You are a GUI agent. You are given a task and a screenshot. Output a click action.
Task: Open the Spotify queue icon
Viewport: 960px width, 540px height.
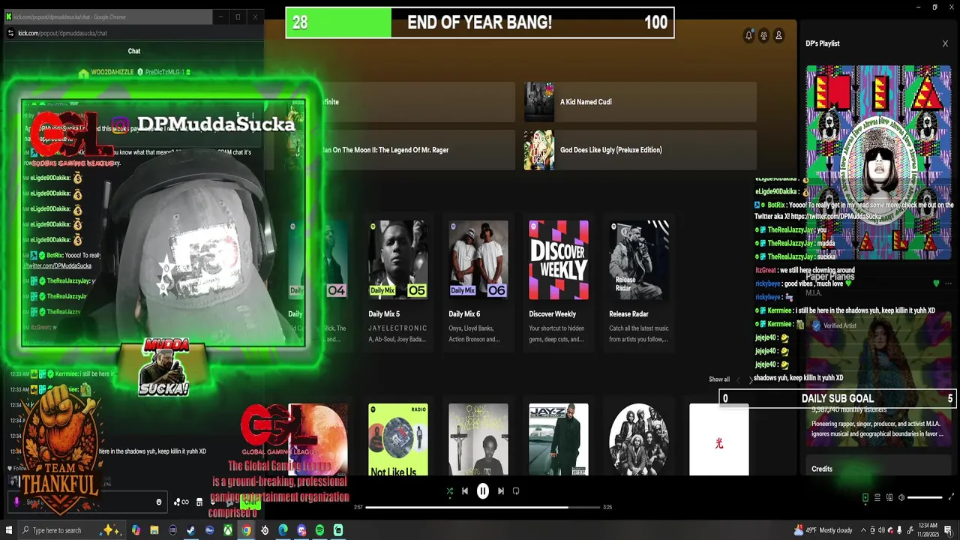click(877, 497)
